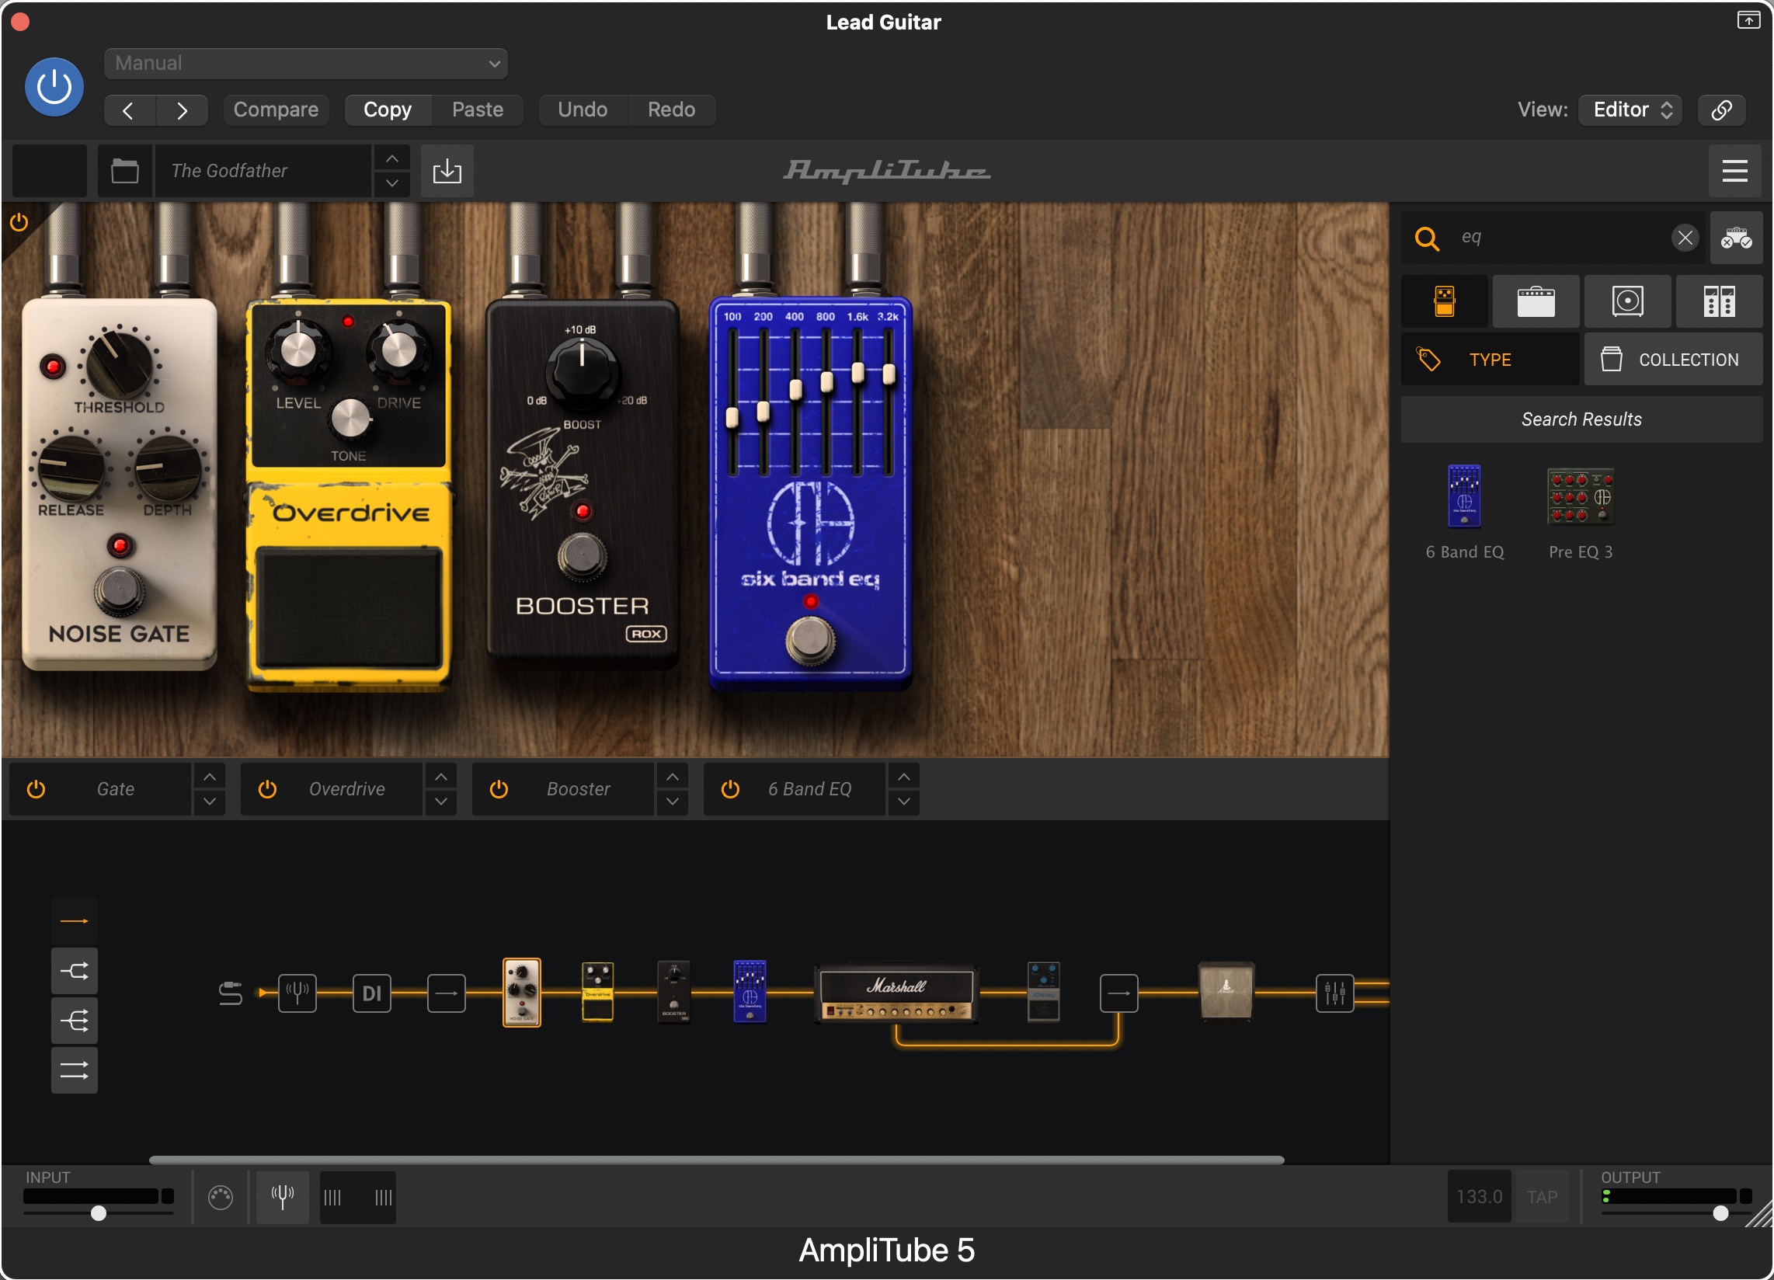Click the Overdrive slot down chevron

[441, 802]
